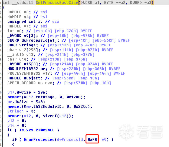Select the 0xF0 argument in EnumProcesses
The width and height of the screenshot is (169, 147).
pyautogui.click(x=93, y=140)
